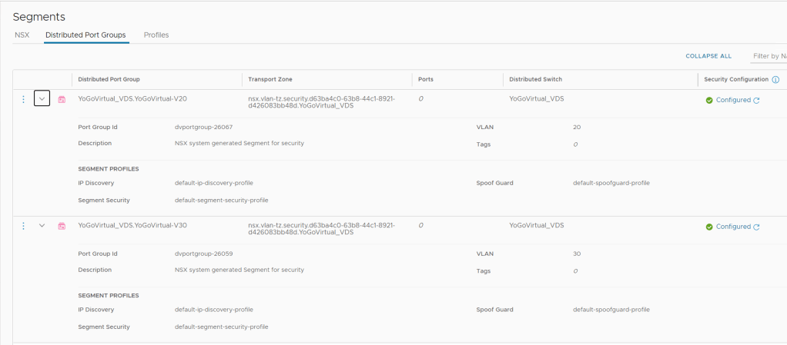The width and height of the screenshot is (787, 345).
Task: Click the Transport Zone column header
Action: point(270,79)
